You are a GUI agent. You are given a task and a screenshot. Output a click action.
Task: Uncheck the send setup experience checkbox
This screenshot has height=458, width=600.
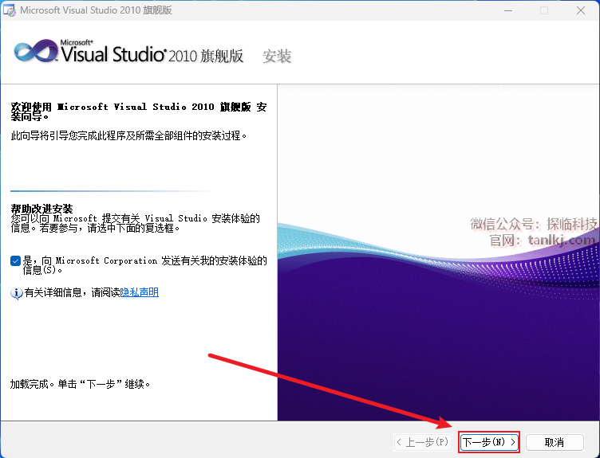click(x=16, y=260)
